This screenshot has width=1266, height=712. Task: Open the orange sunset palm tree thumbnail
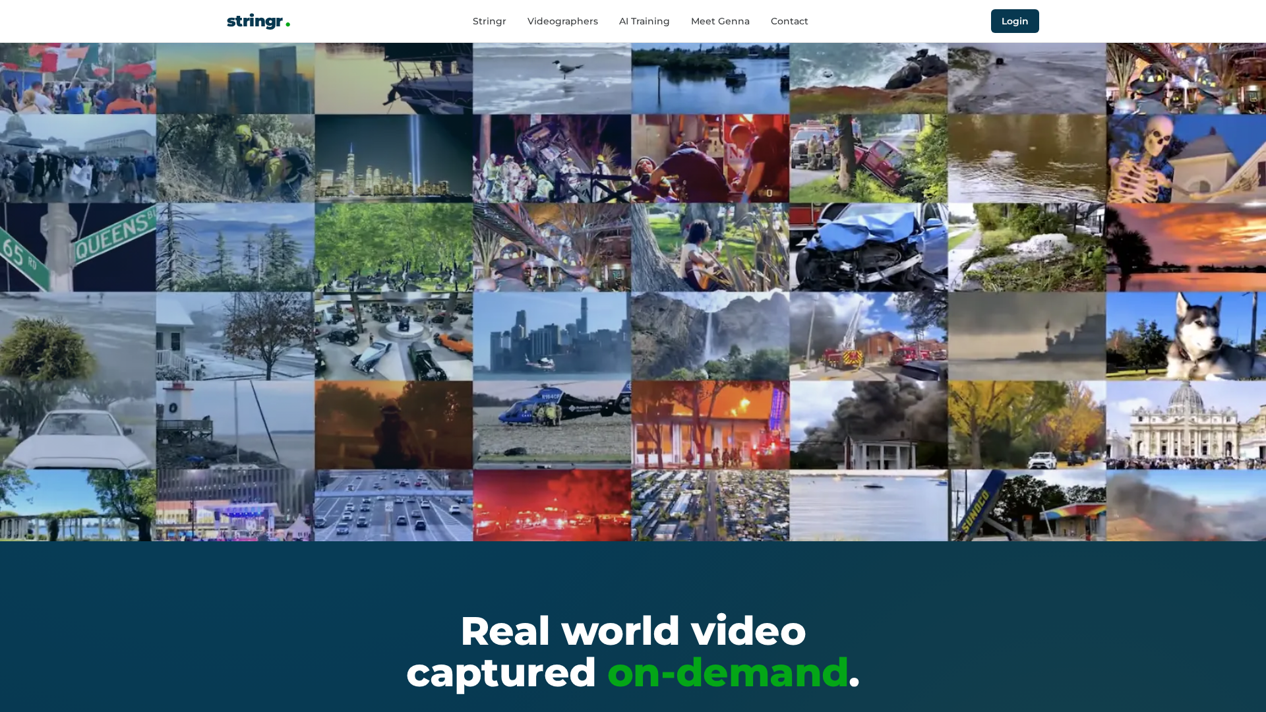tap(1186, 247)
